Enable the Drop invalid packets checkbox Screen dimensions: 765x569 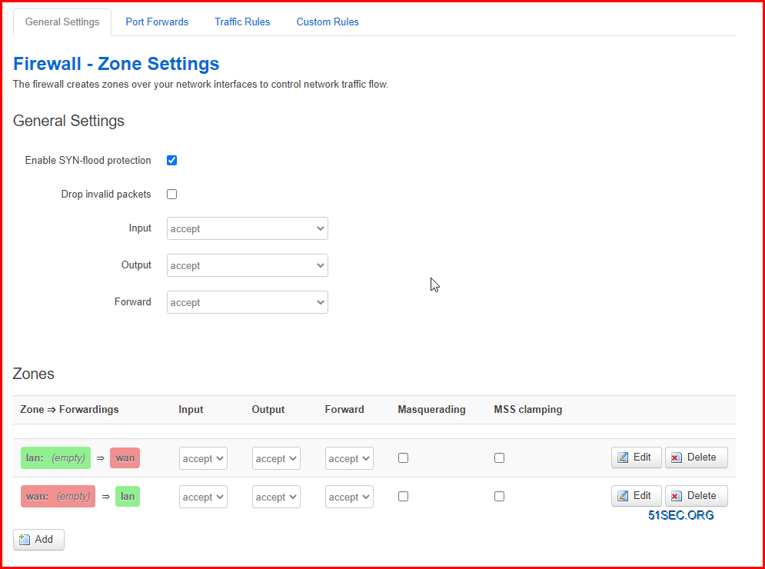(x=171, y=195)
